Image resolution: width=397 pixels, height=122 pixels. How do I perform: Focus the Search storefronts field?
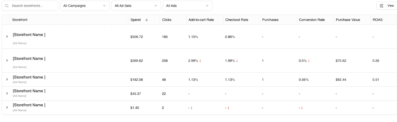click(x=30, y=6)
